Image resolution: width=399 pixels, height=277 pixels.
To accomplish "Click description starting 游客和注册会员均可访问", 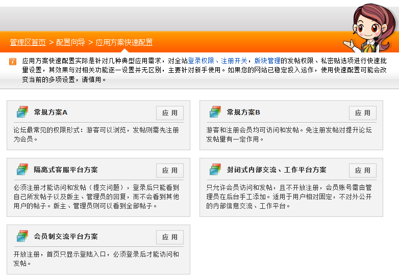I will coord(289,134).
